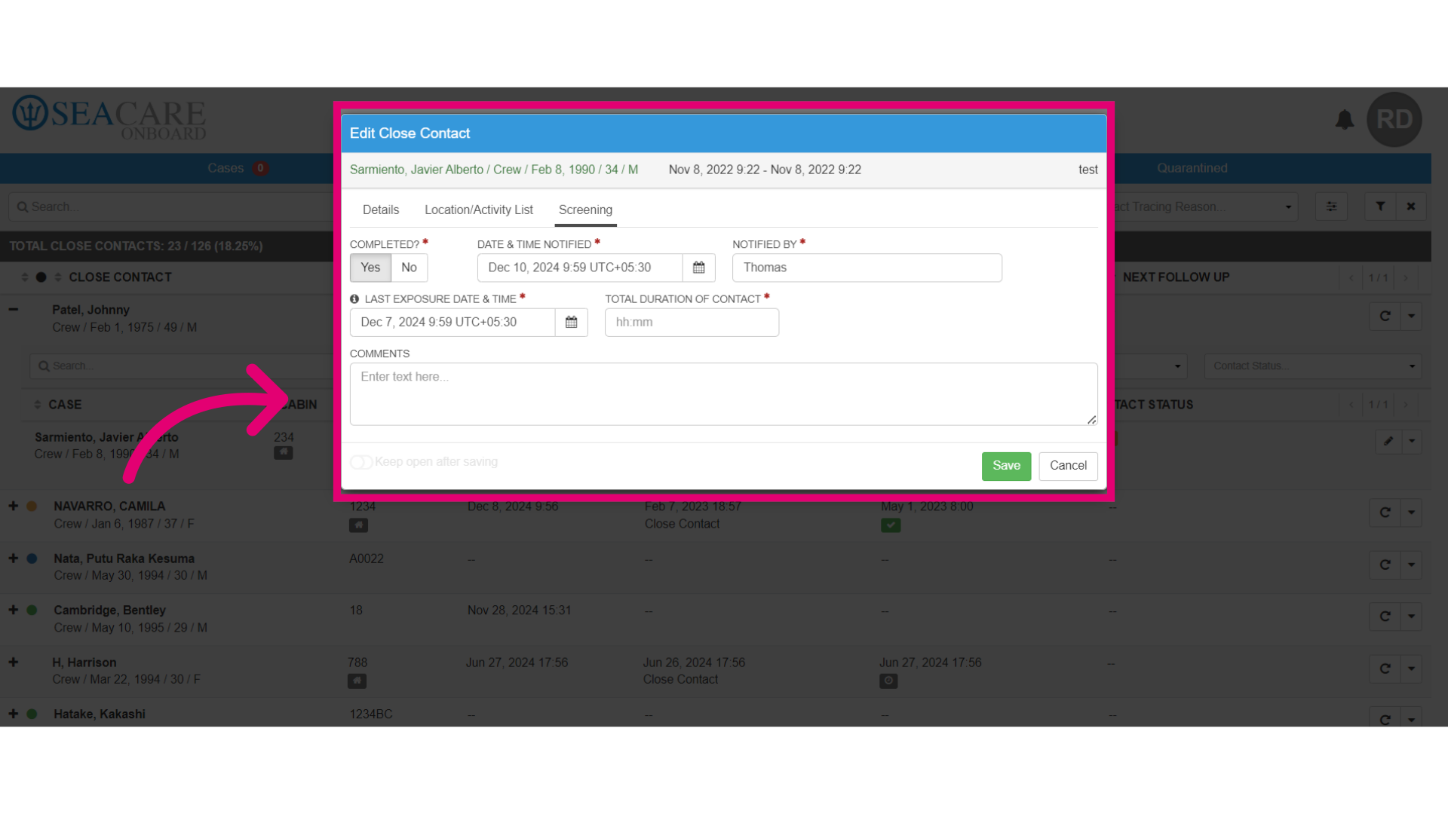Click the nested case Search box
Screen dimensions: 1448x814
pyautogui.click(x=183, y=366)
